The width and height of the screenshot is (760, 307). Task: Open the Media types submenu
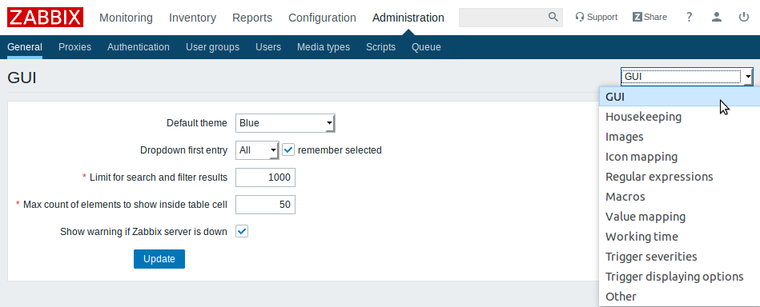[x=324, y=47]
